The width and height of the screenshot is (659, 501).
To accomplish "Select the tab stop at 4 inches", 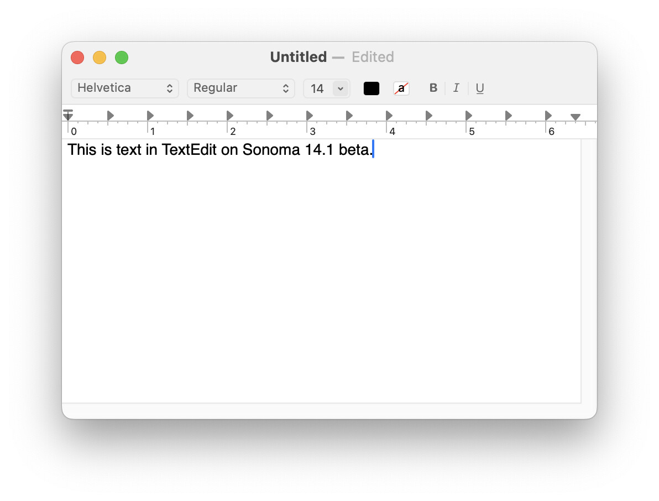I will (389, 116).
